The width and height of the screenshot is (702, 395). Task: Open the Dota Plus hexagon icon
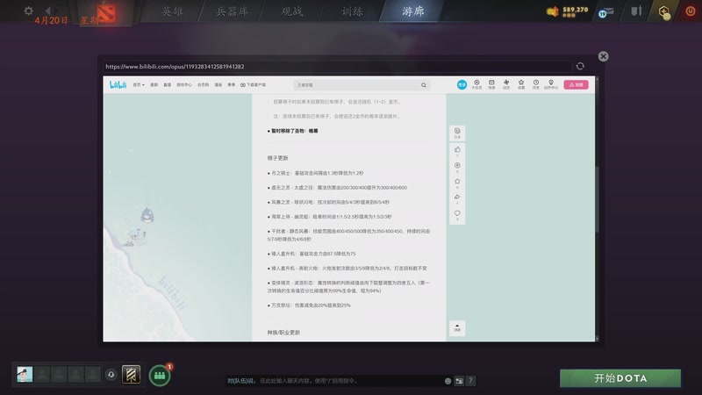click(x=664, y=11)
